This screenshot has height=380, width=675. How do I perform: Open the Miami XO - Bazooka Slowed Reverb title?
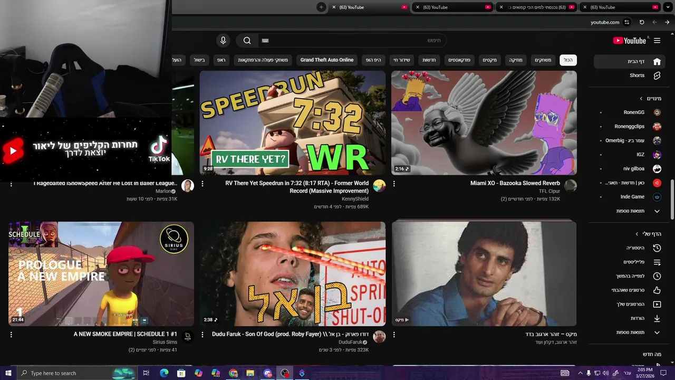[x=515, y=183]
